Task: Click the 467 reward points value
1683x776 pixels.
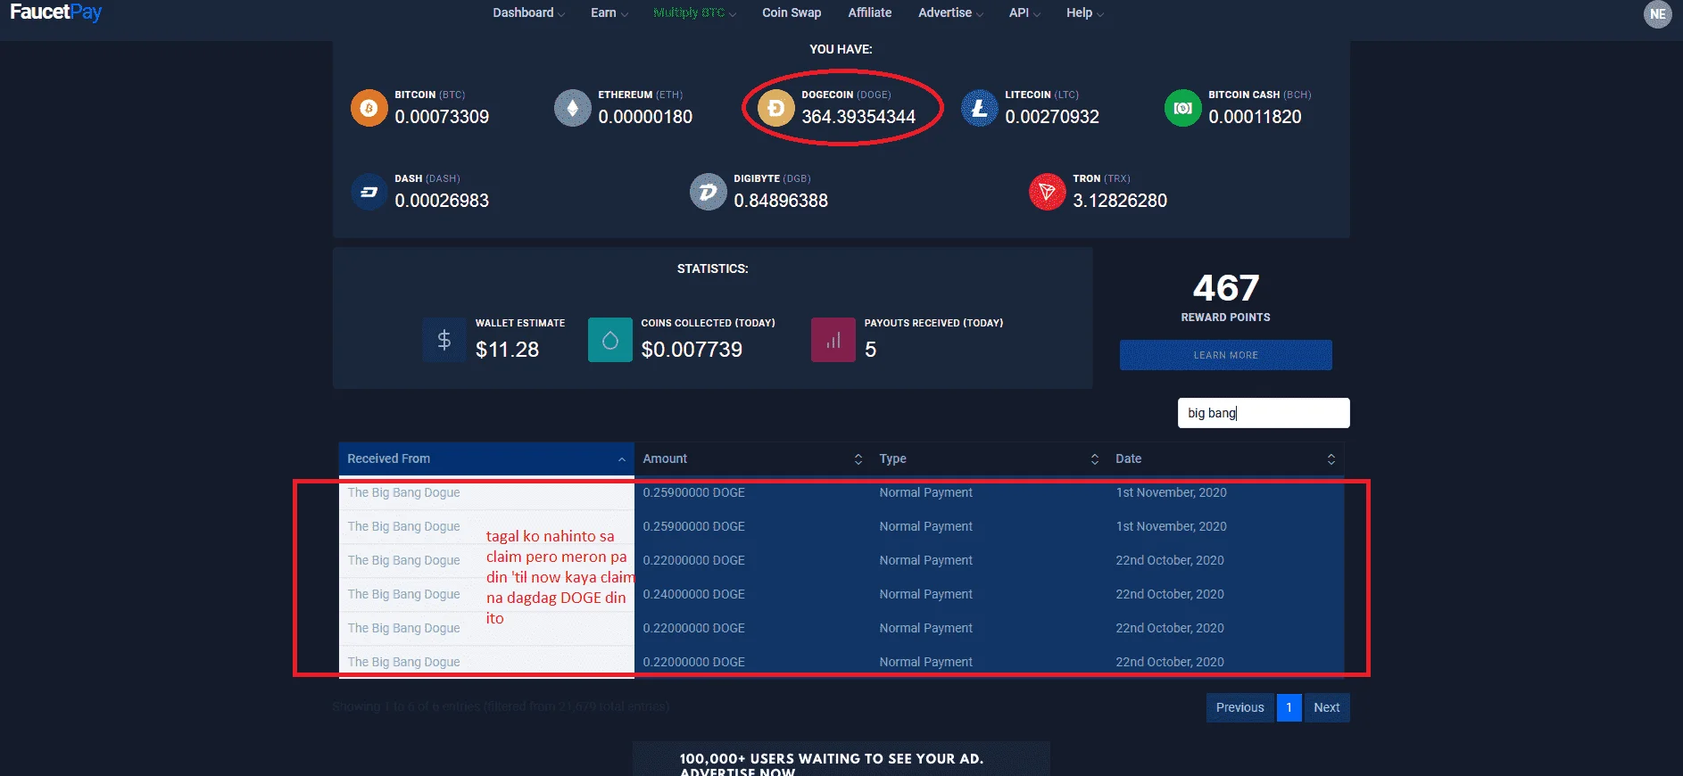Action: point(1226,288)
